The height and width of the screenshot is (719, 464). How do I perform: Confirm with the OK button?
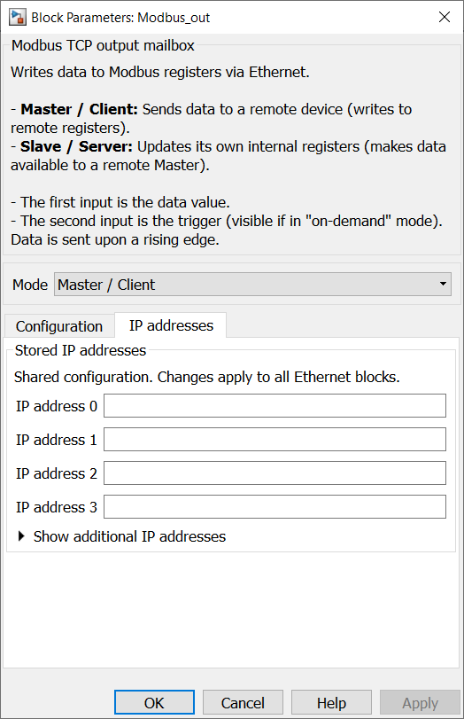[x=154, y=702]
